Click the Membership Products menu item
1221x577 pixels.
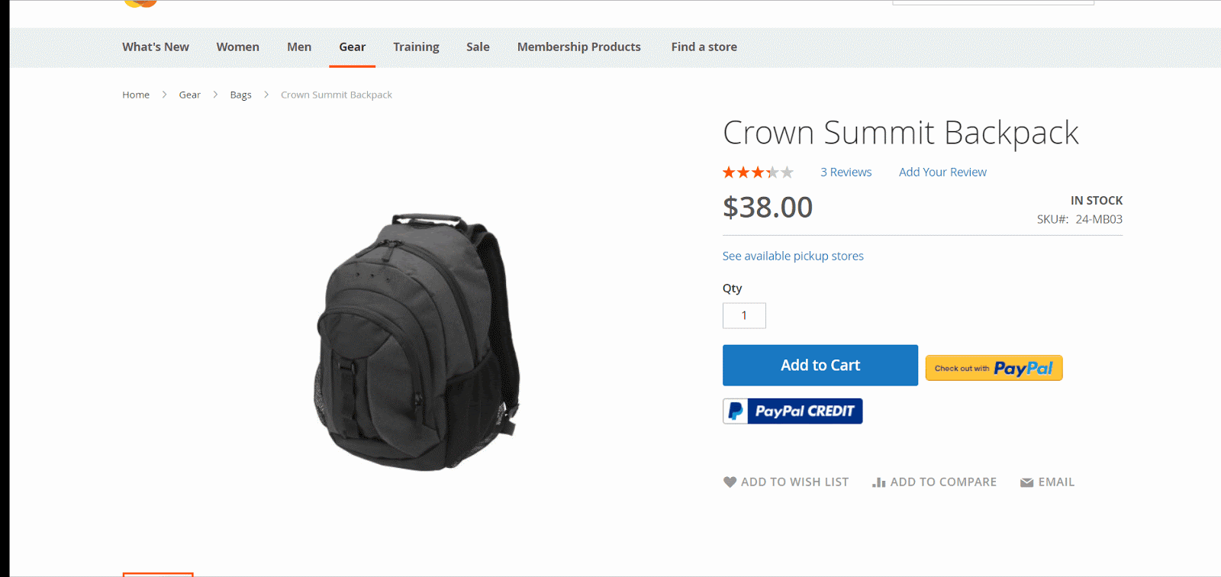click(578, 47)
